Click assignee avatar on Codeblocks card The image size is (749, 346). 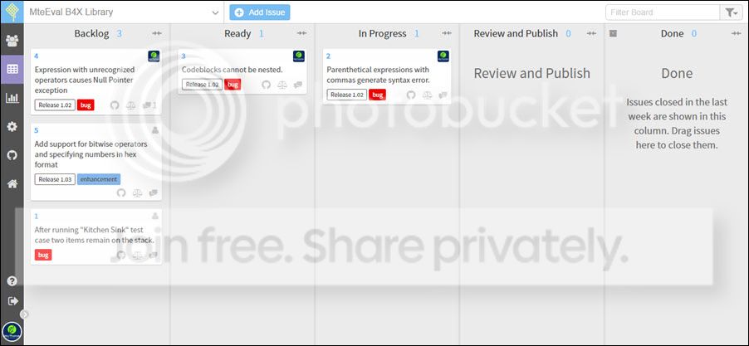tap(299, 56)
